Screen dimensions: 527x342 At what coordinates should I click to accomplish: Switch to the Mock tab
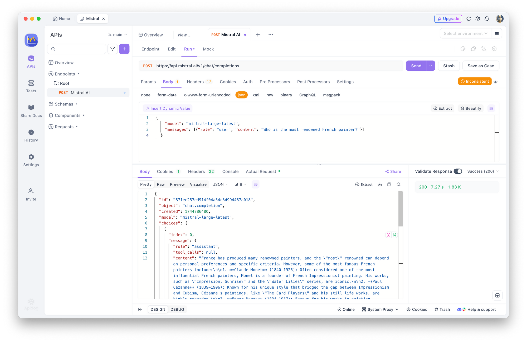[208, 49]
